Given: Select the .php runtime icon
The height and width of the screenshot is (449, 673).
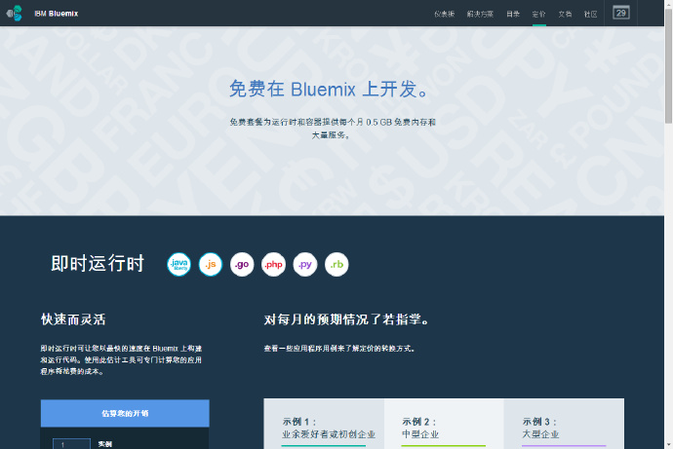Looking at the screenshot, I should point(273,264).
